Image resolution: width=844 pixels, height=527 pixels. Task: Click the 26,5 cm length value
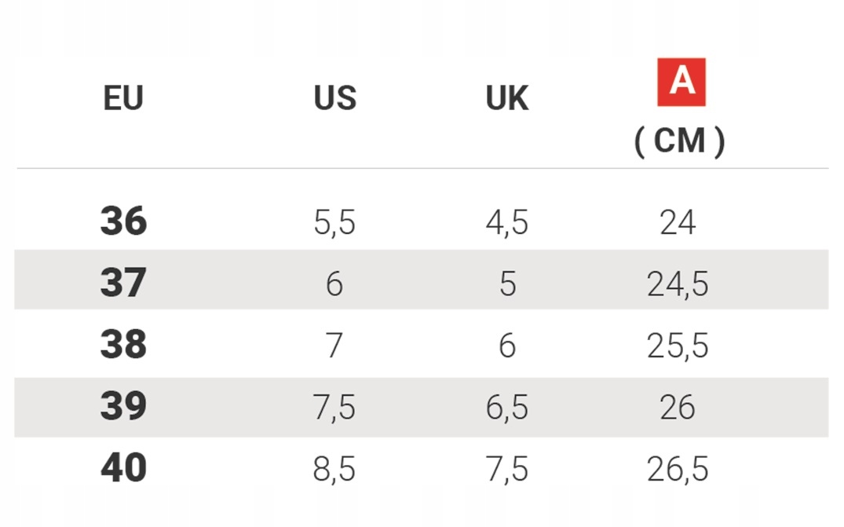coord(678,470)
